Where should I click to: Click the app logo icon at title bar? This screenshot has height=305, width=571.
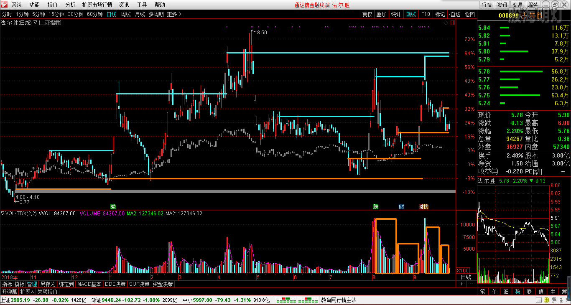[x=5, y=5]
